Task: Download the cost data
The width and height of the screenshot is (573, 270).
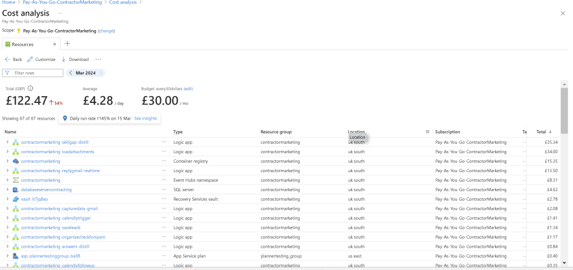Action: coord(75,59)
